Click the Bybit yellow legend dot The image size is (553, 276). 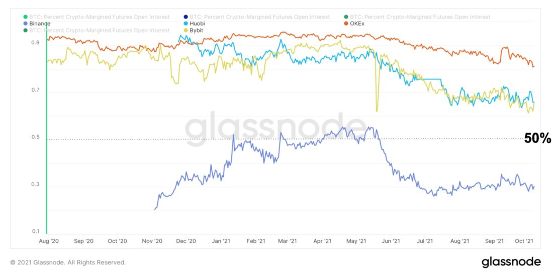[x=186, y=30]
